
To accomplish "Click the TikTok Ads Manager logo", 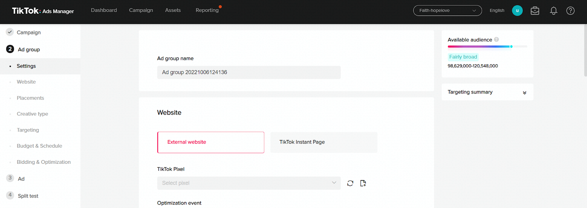I will tap(43, 11).
